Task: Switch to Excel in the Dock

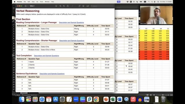Action: (113, 99)
